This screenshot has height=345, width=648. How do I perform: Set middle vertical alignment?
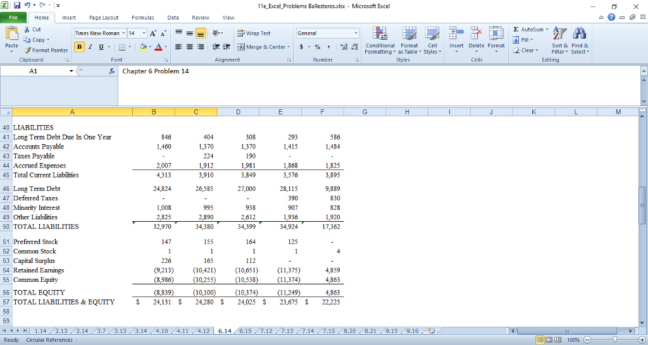click(190, 33)
